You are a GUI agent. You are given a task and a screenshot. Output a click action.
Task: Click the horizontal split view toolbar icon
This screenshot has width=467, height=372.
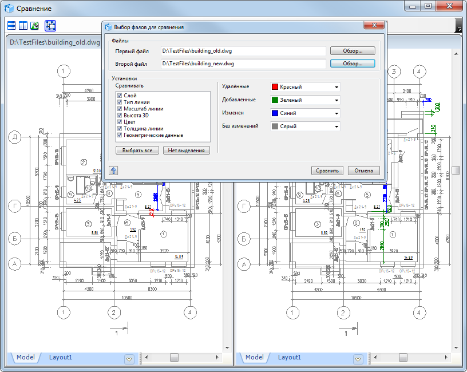[x=11, y=26]
